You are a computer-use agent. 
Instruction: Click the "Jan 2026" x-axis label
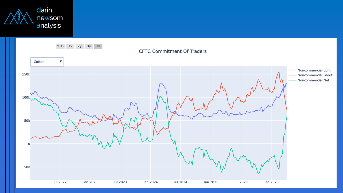(271, 182)
